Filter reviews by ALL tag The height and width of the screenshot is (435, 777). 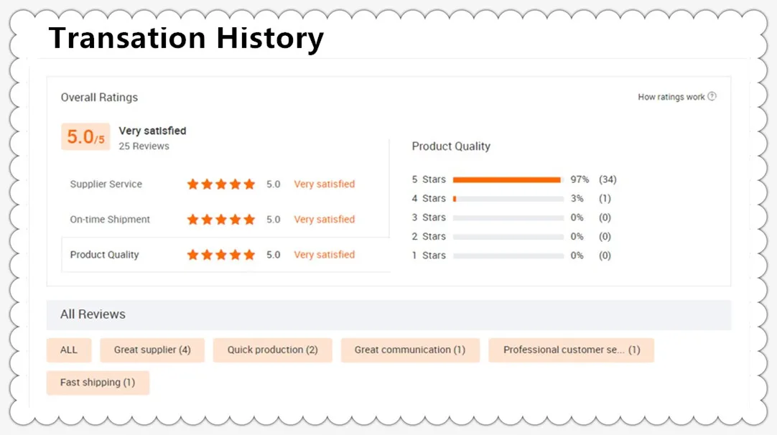tap(69, 350)
